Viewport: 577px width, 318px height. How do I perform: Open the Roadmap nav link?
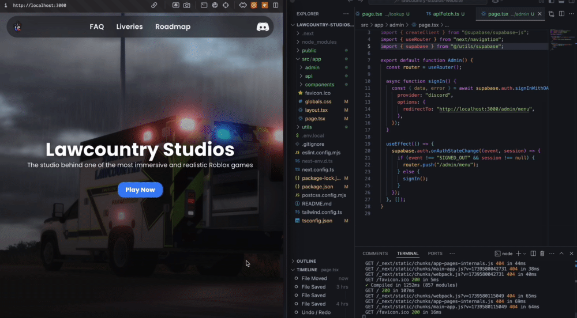(x=173, y=27)
